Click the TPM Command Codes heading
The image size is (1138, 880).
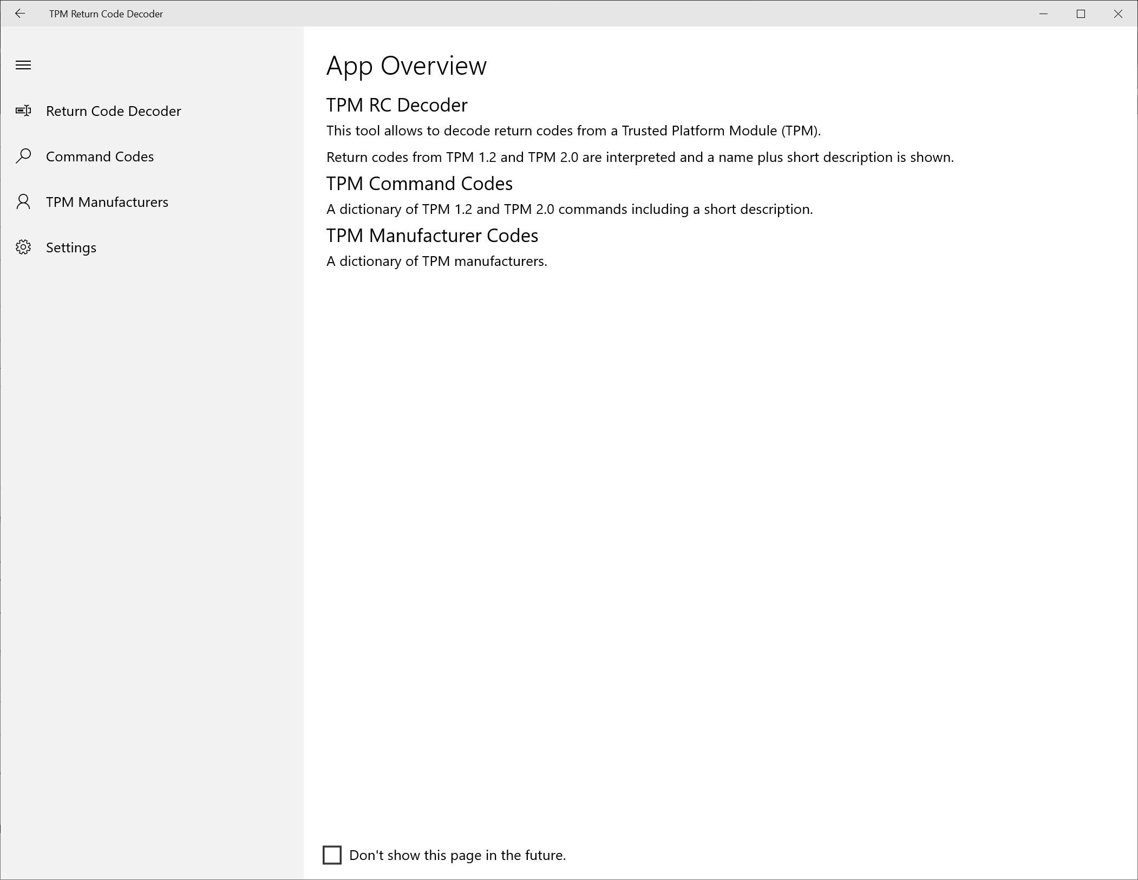(x=419, y=184)
